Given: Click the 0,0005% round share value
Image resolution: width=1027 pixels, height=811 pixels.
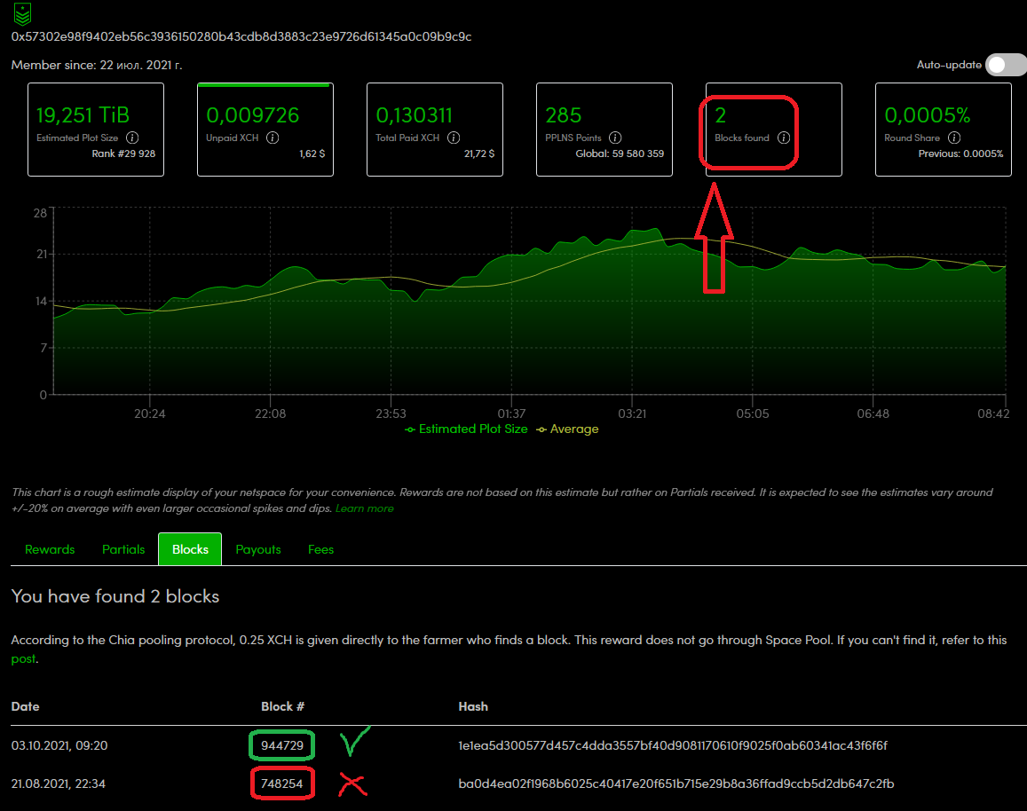Looking at the screenshot, I should pos(927,115).
